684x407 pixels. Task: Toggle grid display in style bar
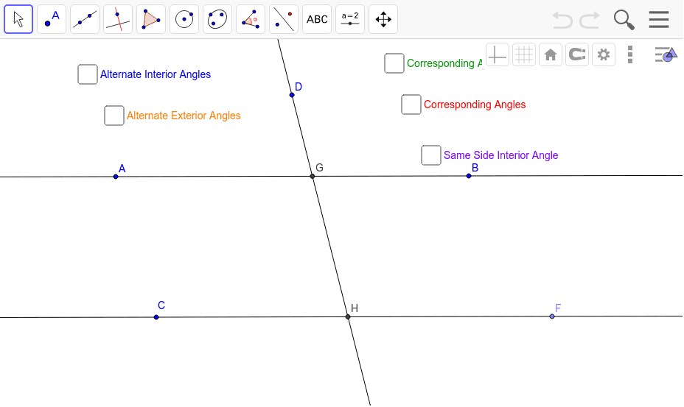point(524,55)
